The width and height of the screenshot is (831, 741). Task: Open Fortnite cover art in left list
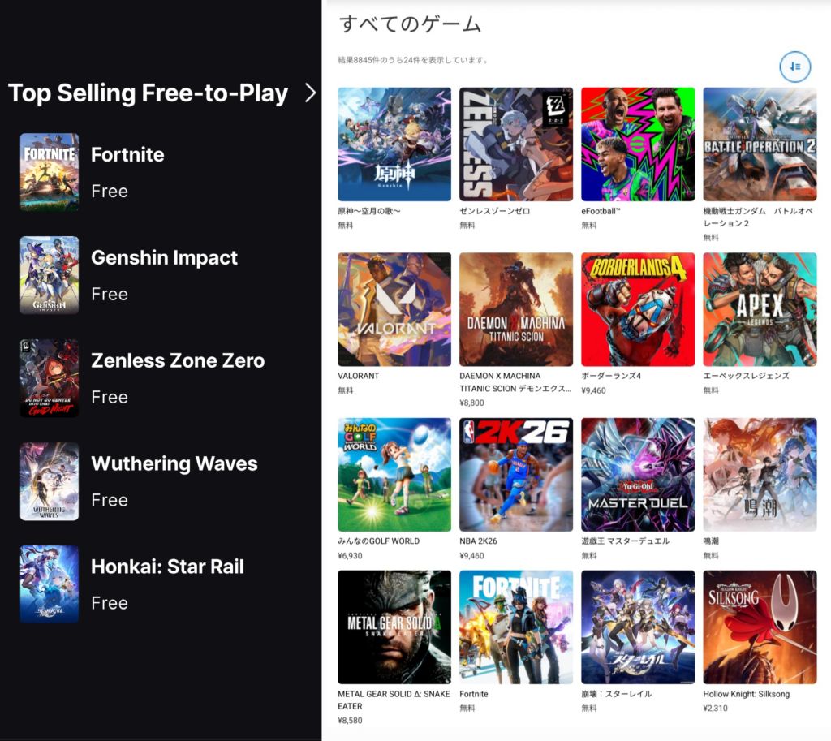[x=50, y=172]
